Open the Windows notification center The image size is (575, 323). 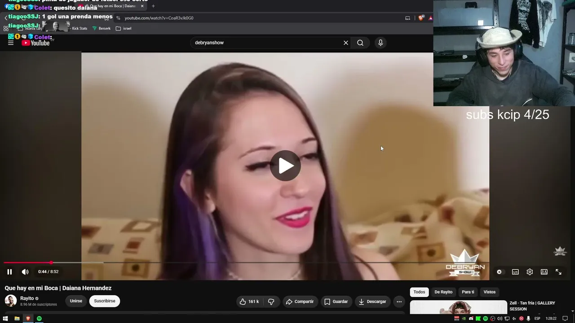pos(565,319)
